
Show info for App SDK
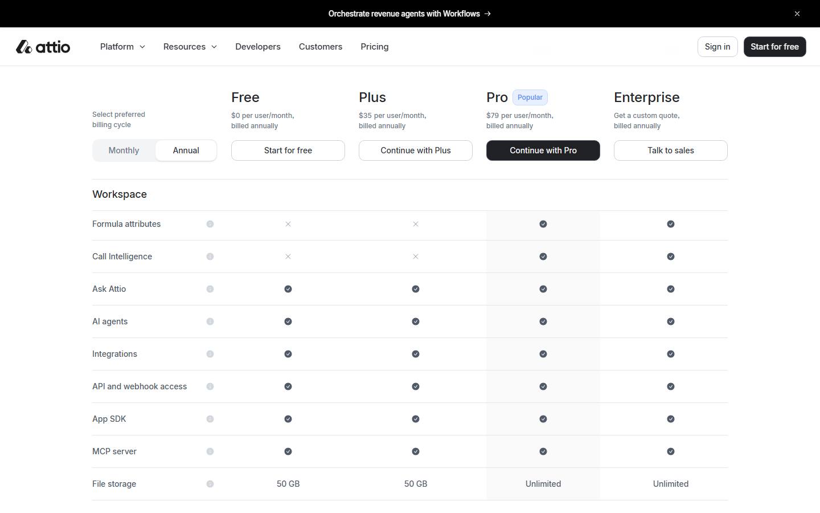[x=210, y=419]
